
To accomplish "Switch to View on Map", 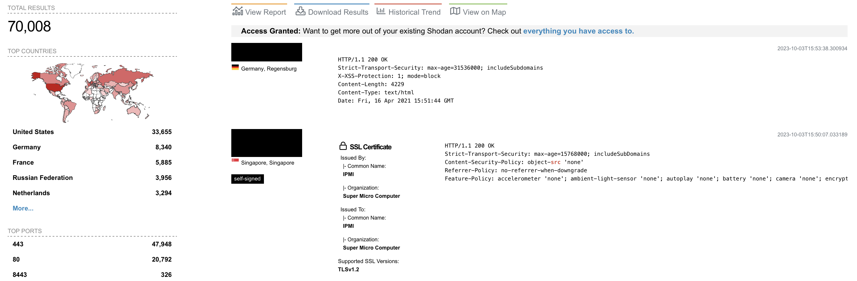I will [478, 12].
